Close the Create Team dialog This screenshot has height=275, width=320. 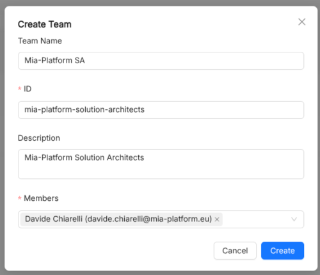301,22
